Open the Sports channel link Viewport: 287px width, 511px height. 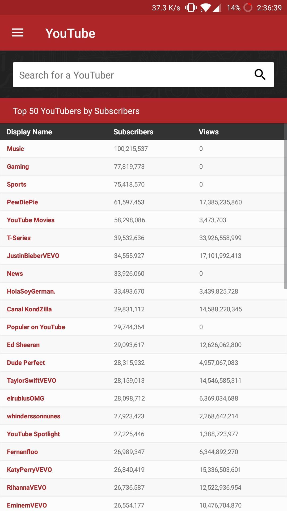tap(16, 184)
